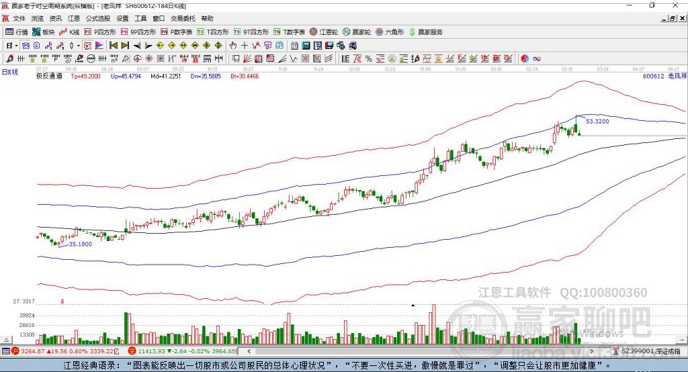Select the zigzag wave line tool

click(294, 58)
